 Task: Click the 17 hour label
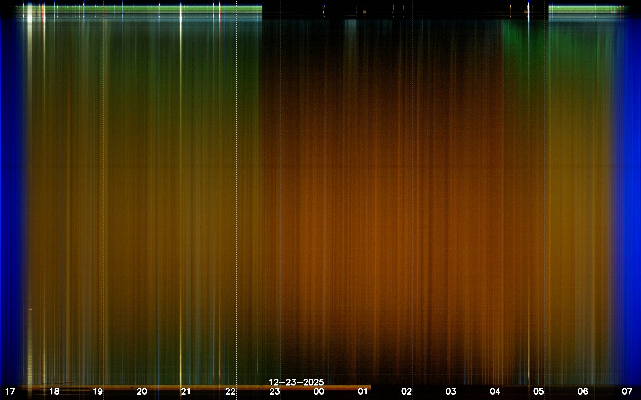click(10, 391)
